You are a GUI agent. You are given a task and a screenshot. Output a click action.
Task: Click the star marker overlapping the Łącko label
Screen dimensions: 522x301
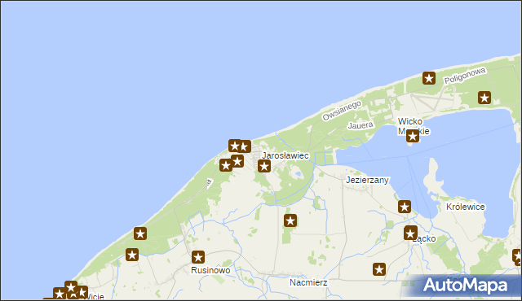[x=410, y=233]
